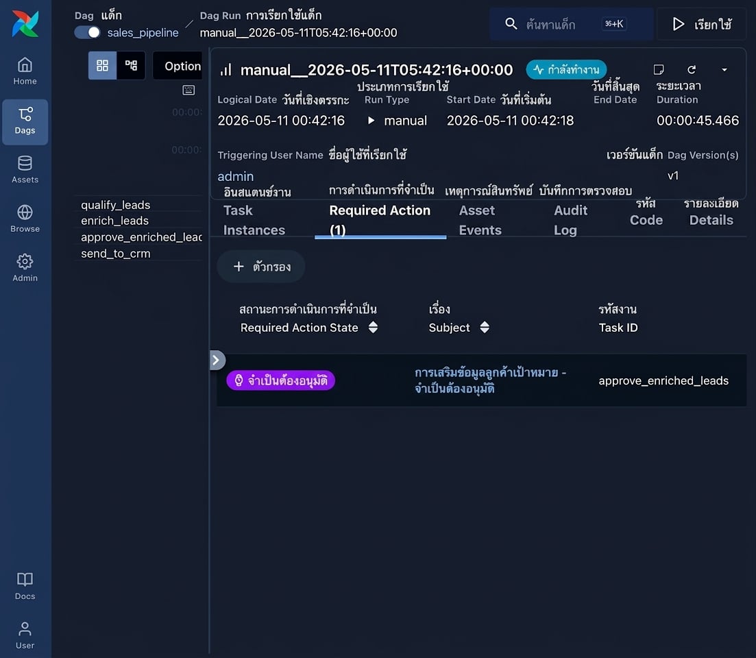Click the clear run refresh icon

click(692, 70)
